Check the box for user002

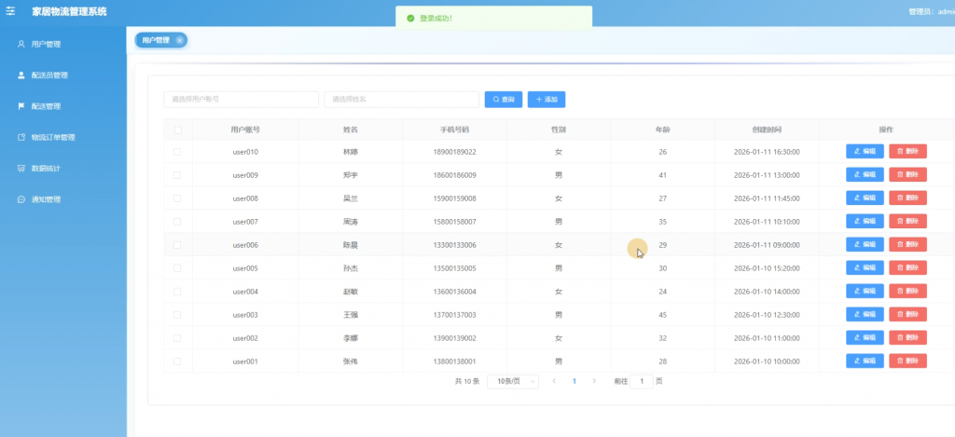pos(177,338)
